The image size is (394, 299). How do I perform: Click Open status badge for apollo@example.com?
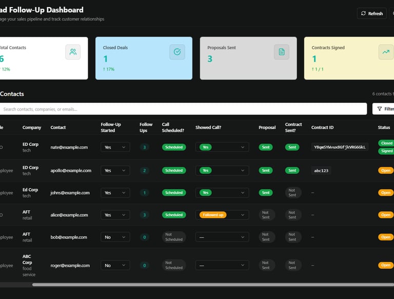(386, 170)
